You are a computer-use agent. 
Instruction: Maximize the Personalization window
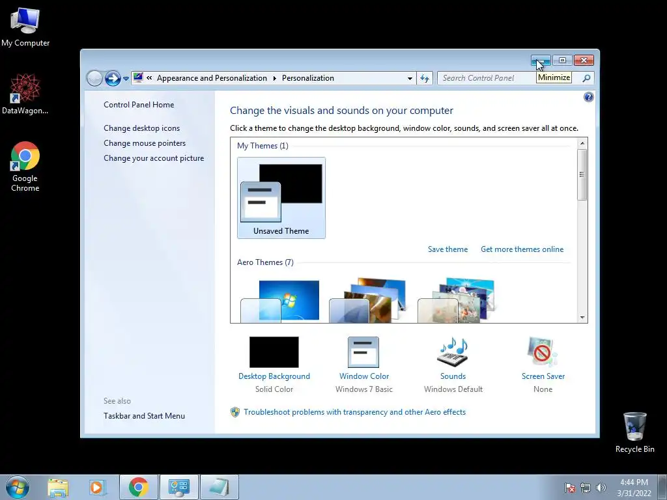point(562,61)
